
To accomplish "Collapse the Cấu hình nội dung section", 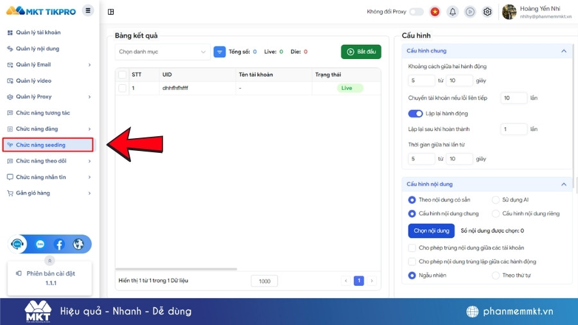I will pyautogui.click(x=564, y=184).
